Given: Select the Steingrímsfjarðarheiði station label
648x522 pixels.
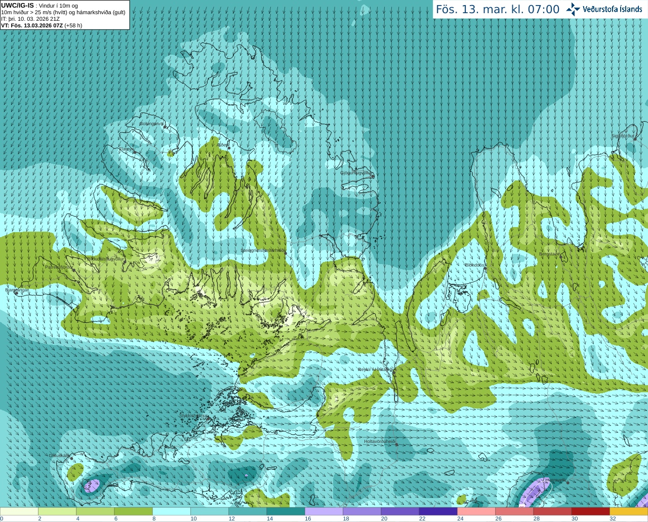Looking at the screenshot, I should point(263,250).
